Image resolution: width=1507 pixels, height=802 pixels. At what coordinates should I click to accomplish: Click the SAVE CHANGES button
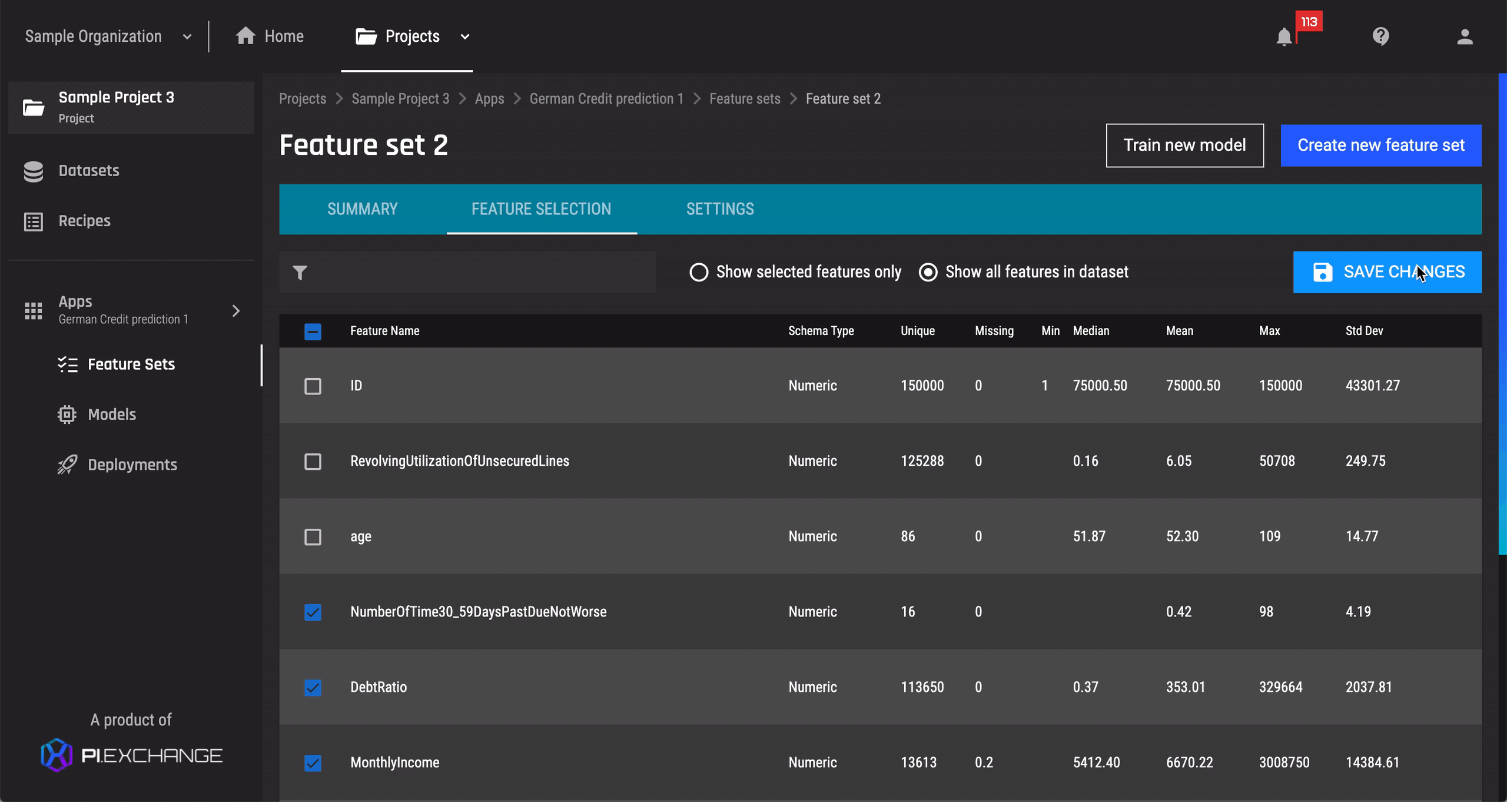pos(1387,272)
